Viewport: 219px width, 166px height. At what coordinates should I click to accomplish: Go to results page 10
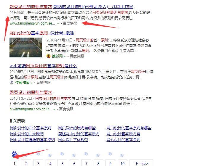(x=122, y=163)
